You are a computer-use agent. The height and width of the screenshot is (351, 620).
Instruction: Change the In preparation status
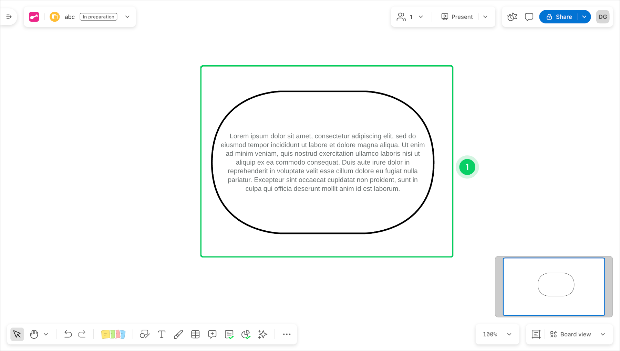click(98, 17)
